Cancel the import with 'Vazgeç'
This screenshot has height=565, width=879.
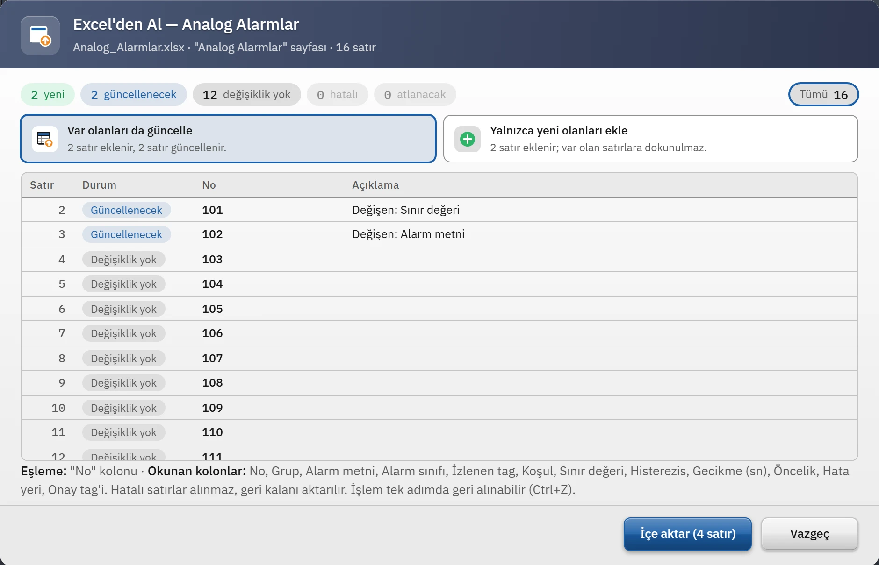point(810,534)
